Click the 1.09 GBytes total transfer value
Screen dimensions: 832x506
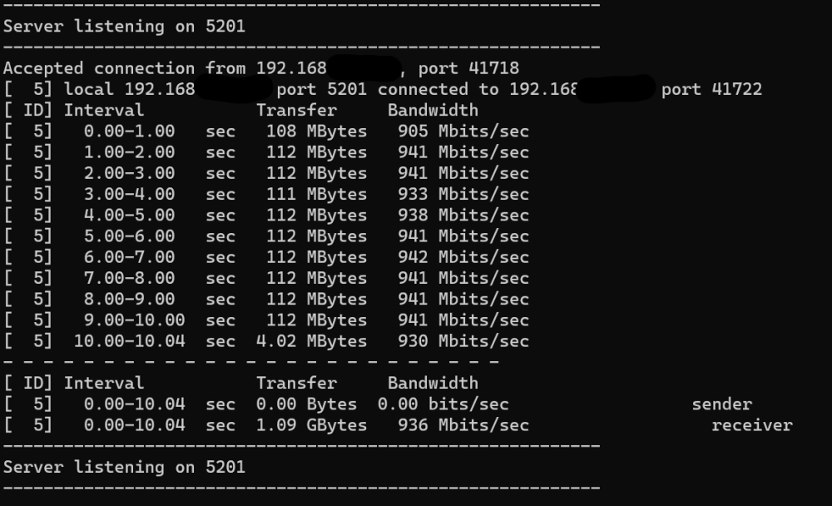click(311, 425)
